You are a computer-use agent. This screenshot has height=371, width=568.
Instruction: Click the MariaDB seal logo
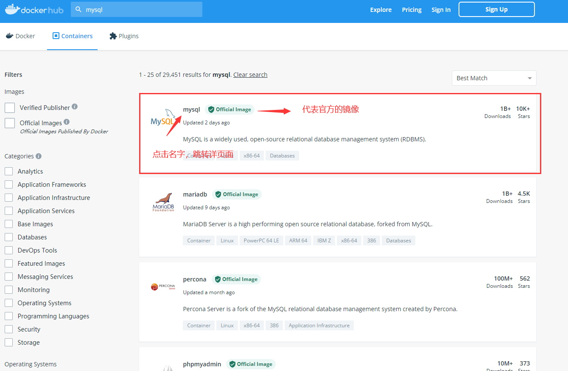[163, 202]
